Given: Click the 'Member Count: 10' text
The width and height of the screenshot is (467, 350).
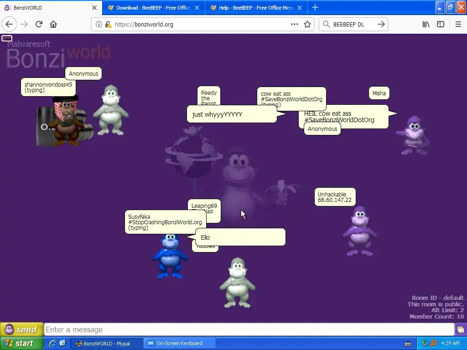Looking at the screenshot, I should [x=436, y=316].
